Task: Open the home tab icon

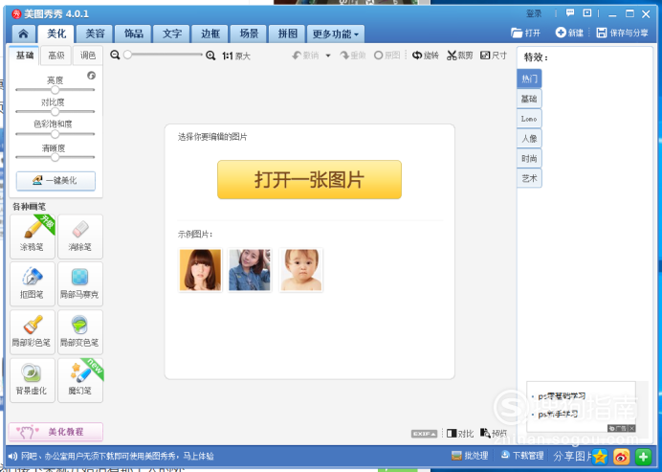Action: [24, 34]
